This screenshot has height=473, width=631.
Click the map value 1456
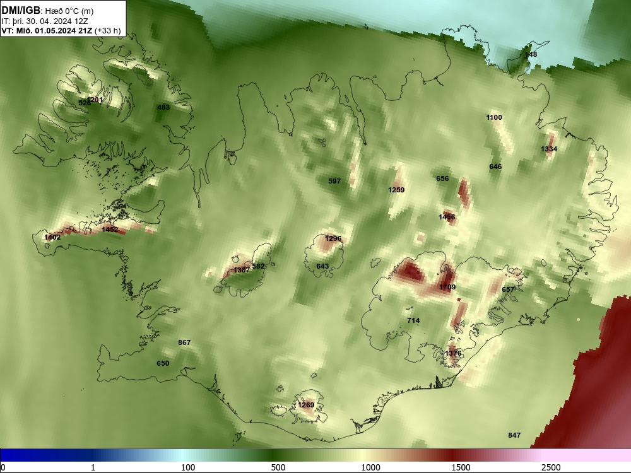coord(447,217)
